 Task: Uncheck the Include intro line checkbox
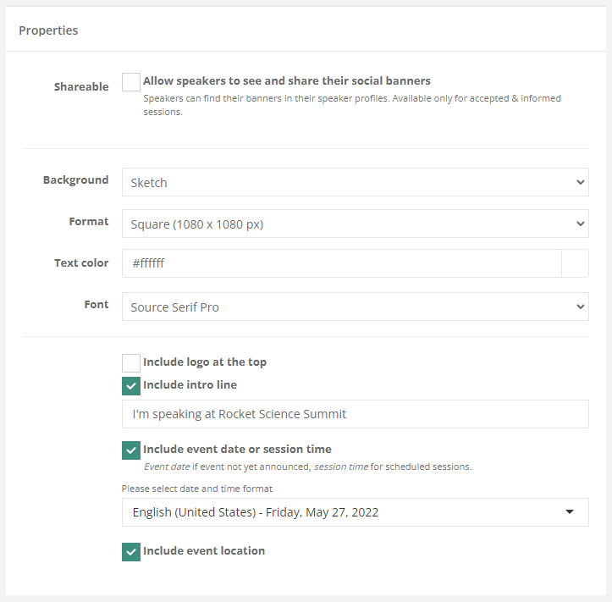[x=131, y=386]
